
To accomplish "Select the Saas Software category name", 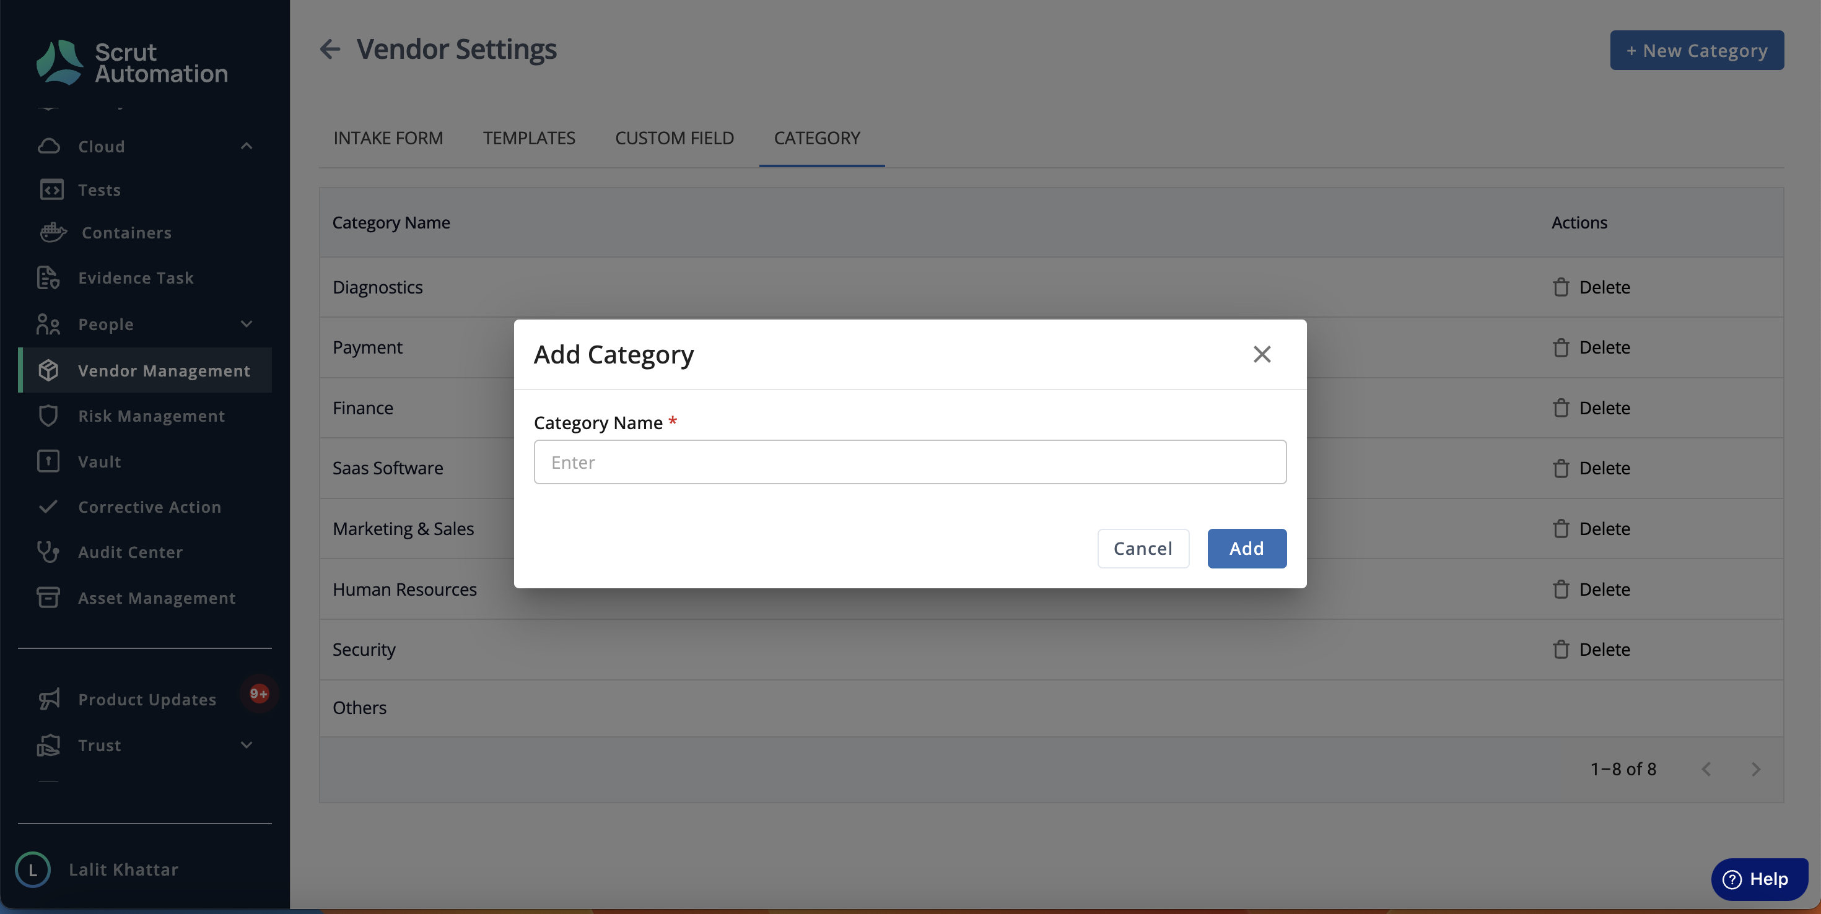I will tap(387, 468).
